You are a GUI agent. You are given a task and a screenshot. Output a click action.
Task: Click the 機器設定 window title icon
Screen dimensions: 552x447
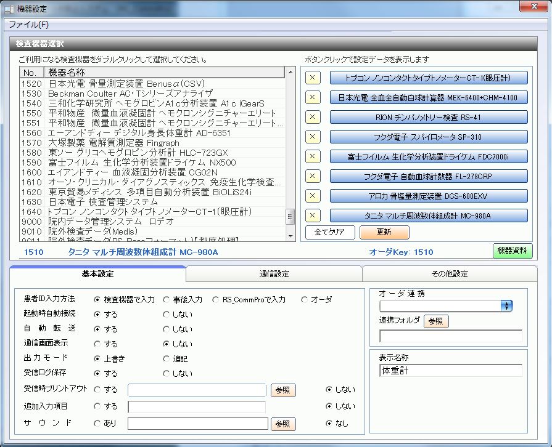click(9, 9)
